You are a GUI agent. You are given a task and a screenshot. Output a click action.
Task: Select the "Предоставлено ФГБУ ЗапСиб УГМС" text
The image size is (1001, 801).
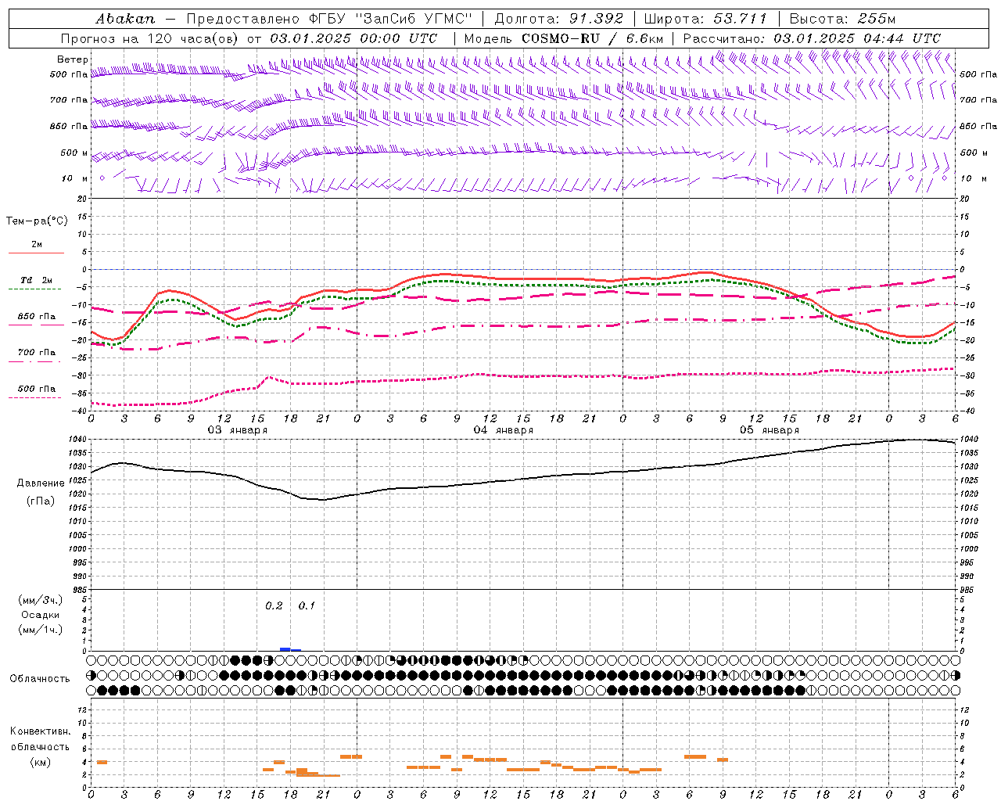329,19
